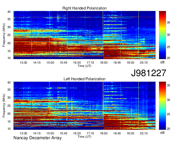Click the top plot's 'Frequency (MHz)' axis label
Screen dimensions: 173x141
pos(4,35)
